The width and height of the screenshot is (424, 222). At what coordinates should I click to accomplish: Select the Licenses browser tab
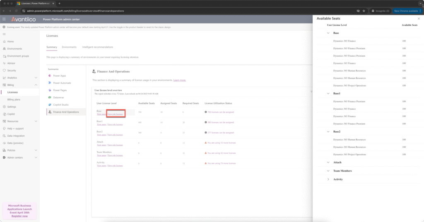point(35,3)
